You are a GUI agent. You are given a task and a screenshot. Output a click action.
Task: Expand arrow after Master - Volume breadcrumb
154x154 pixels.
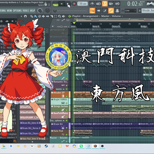[x=122, y=16]
